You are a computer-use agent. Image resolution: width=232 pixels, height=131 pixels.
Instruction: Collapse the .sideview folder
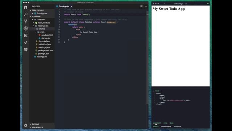click(33, 20)
